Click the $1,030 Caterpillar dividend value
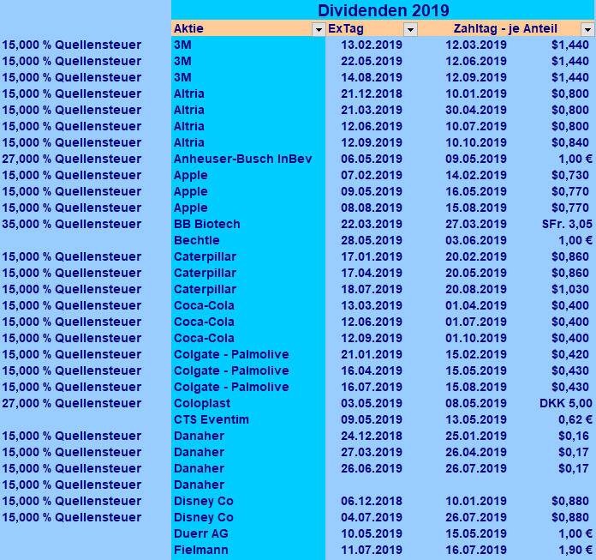Screen dimensions: 596x560 [570, 289]
